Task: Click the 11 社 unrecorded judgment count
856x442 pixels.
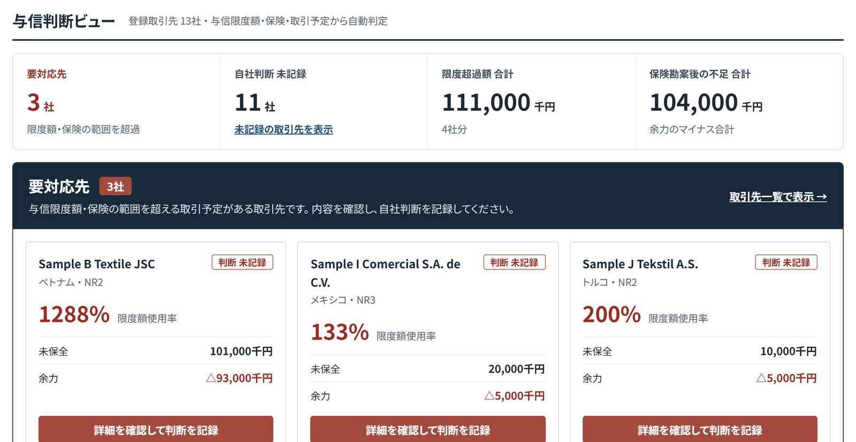Action: 255,103
